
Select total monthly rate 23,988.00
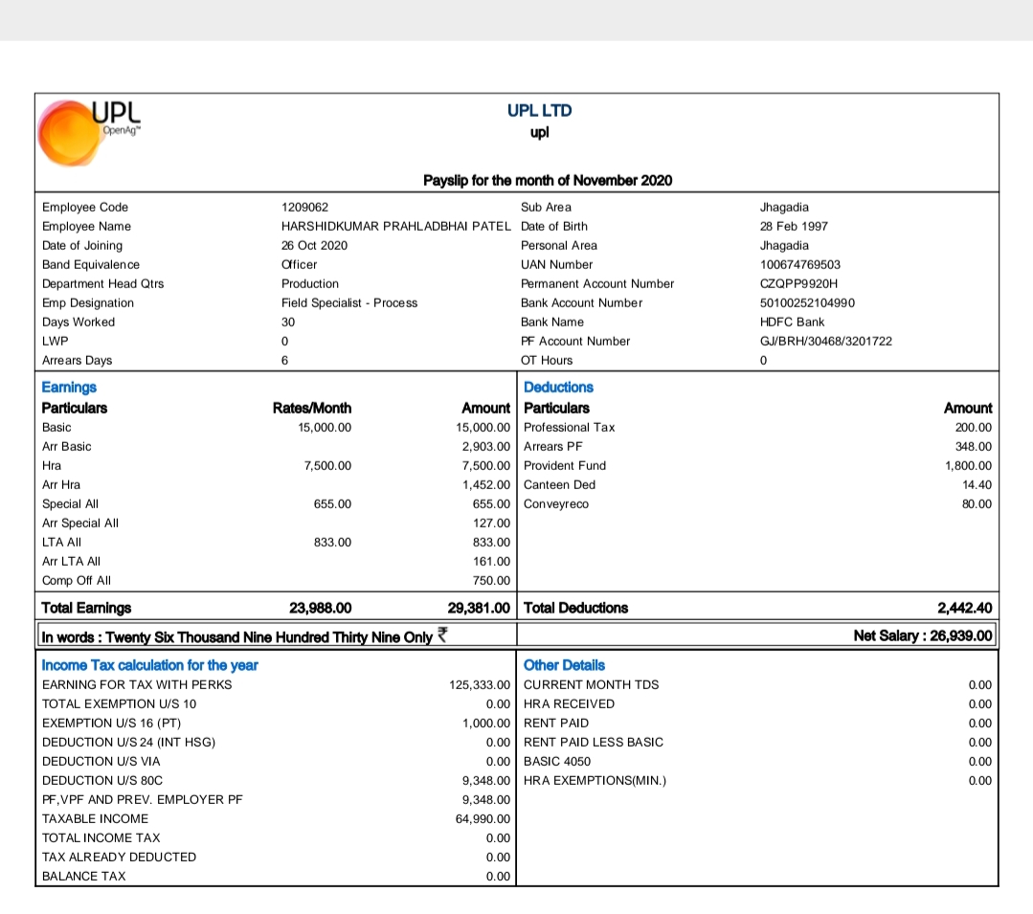[x=320, y=608]
